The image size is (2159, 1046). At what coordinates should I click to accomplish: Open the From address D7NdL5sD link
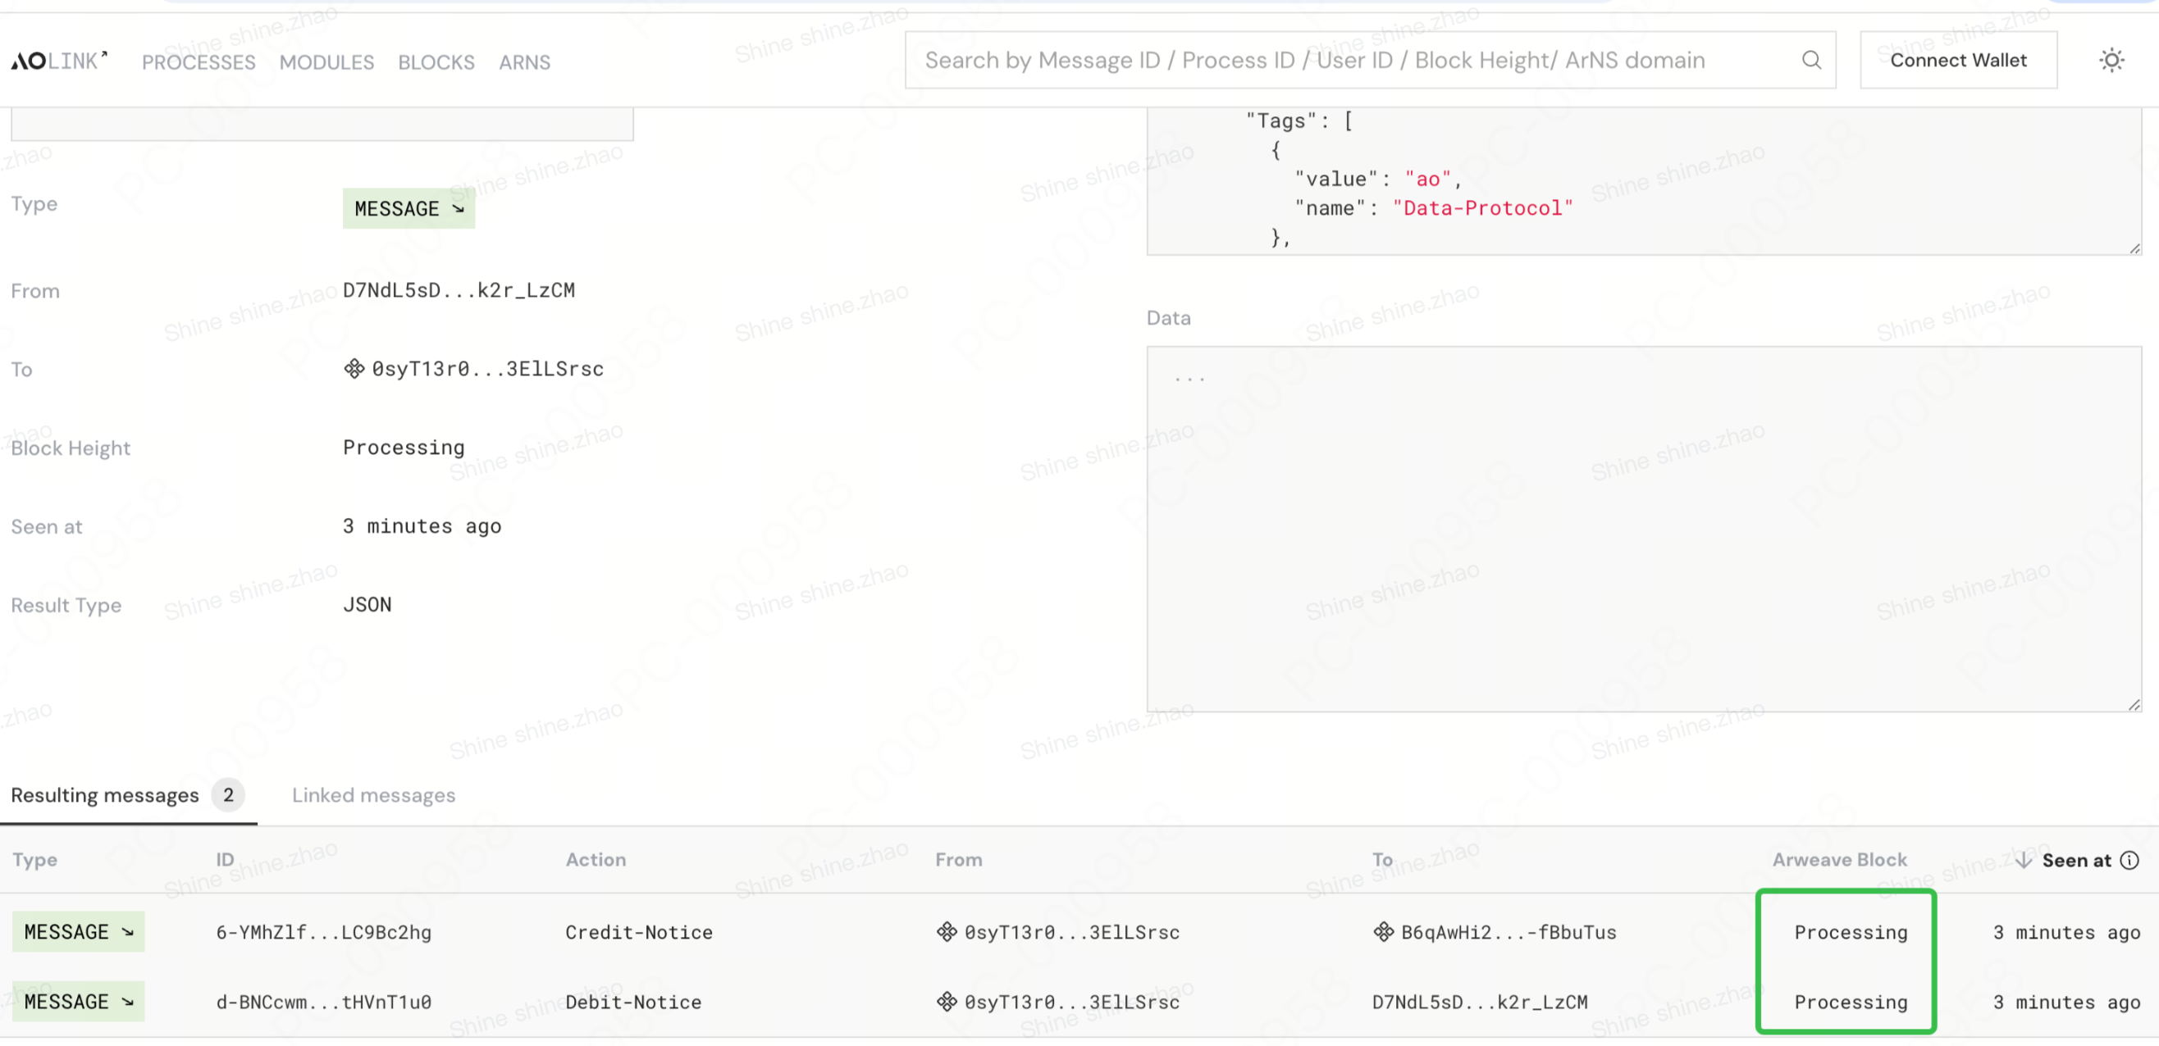click(x=459, y=291)
